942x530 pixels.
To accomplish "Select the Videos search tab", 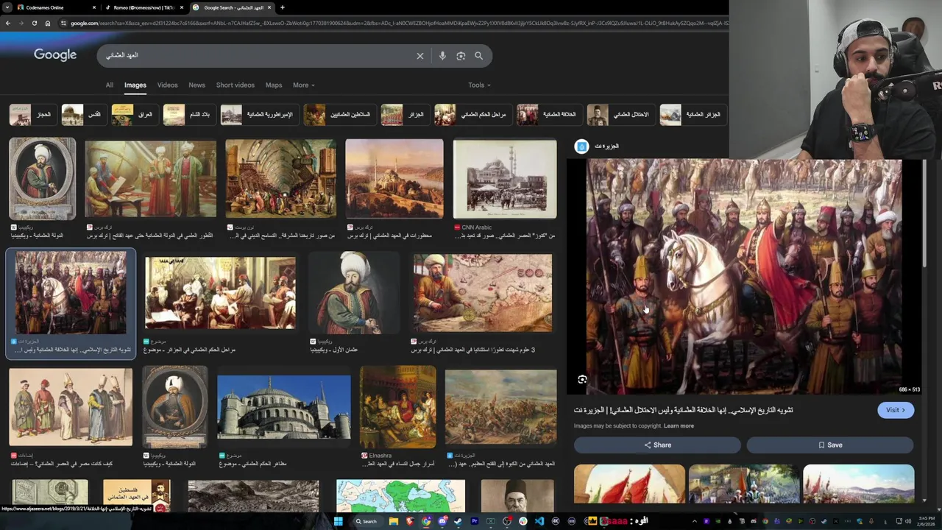I will [x=167, y=85].
